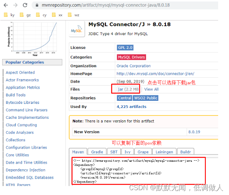Click the URL in the address bar

click(x=106, y=5)
